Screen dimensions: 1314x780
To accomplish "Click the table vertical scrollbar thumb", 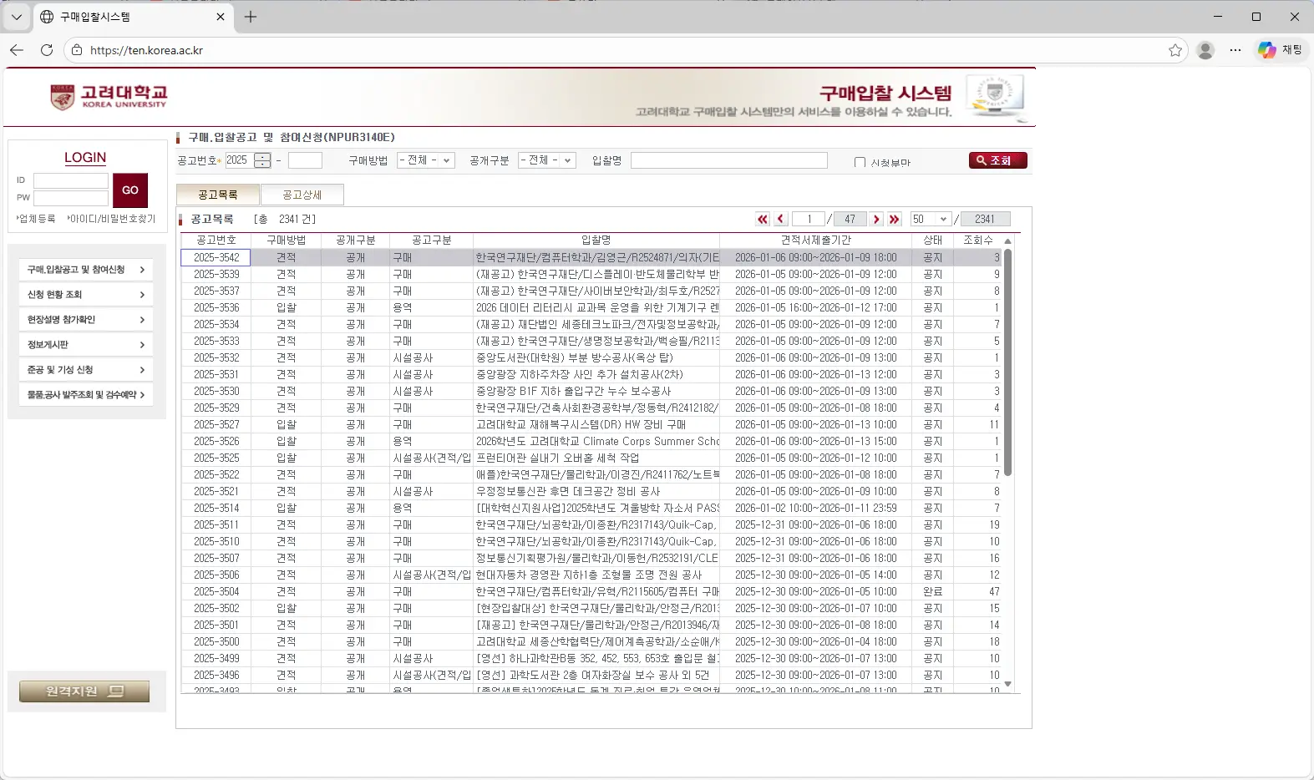I will coord(1007,362).
